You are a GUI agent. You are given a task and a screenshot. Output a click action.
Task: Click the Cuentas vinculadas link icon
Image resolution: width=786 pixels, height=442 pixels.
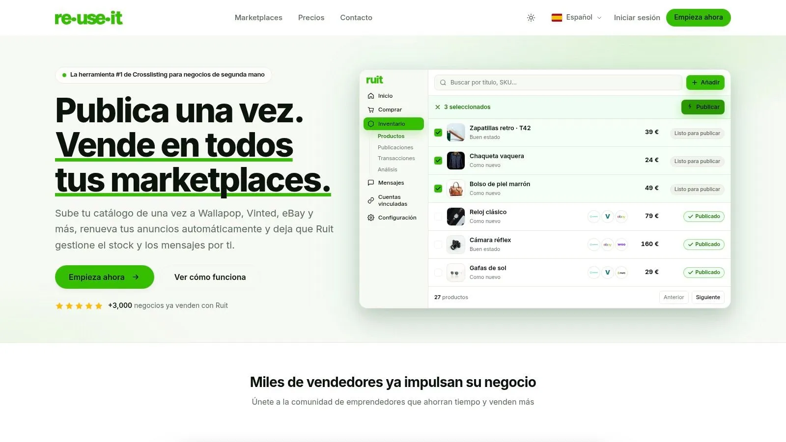click(371, 200)
